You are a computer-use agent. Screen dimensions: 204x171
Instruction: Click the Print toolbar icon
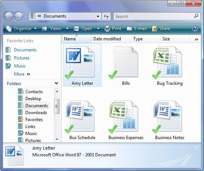pyautogui.click(x=107, y=29)
